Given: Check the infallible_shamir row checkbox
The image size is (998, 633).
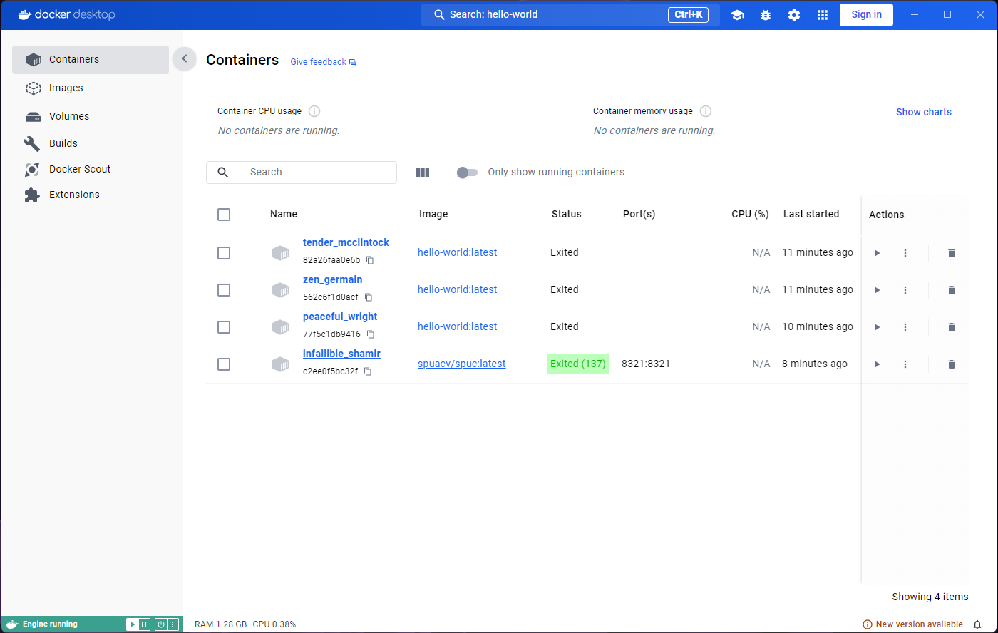Looking at the screenshot, I should [x=224, y=364].
